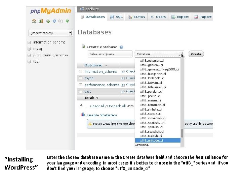Viewport: 242px width, 182px height.
Task: Click the Create database icon next to heading
Action: pos(83,46)
